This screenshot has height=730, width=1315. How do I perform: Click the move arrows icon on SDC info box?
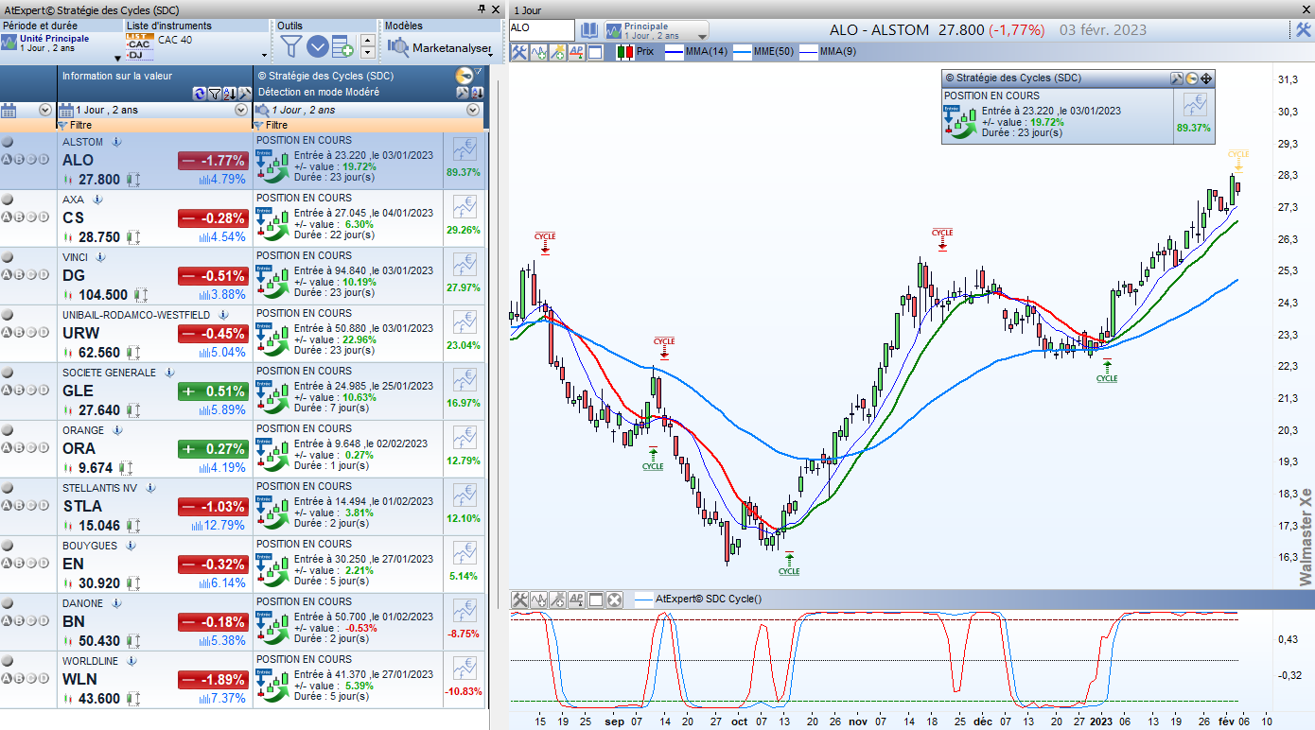point(1205,78)
